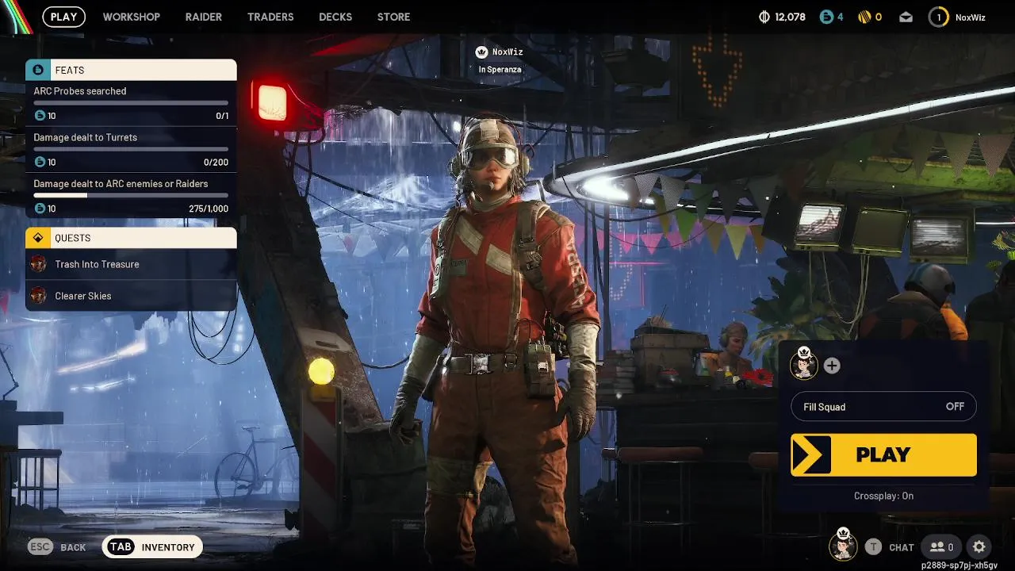Screen dimensions: 1015x571
Task: Click the T key hint for chat
Action: click(873, 547)
